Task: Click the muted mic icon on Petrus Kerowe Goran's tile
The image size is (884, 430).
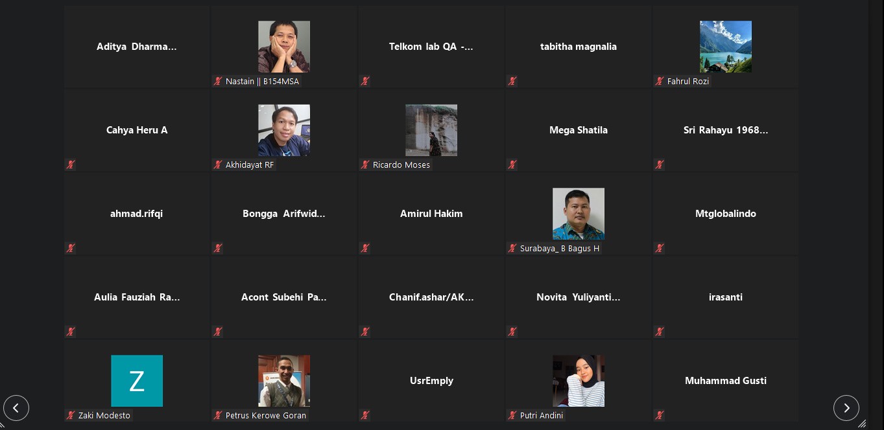Action: [218, 415]
